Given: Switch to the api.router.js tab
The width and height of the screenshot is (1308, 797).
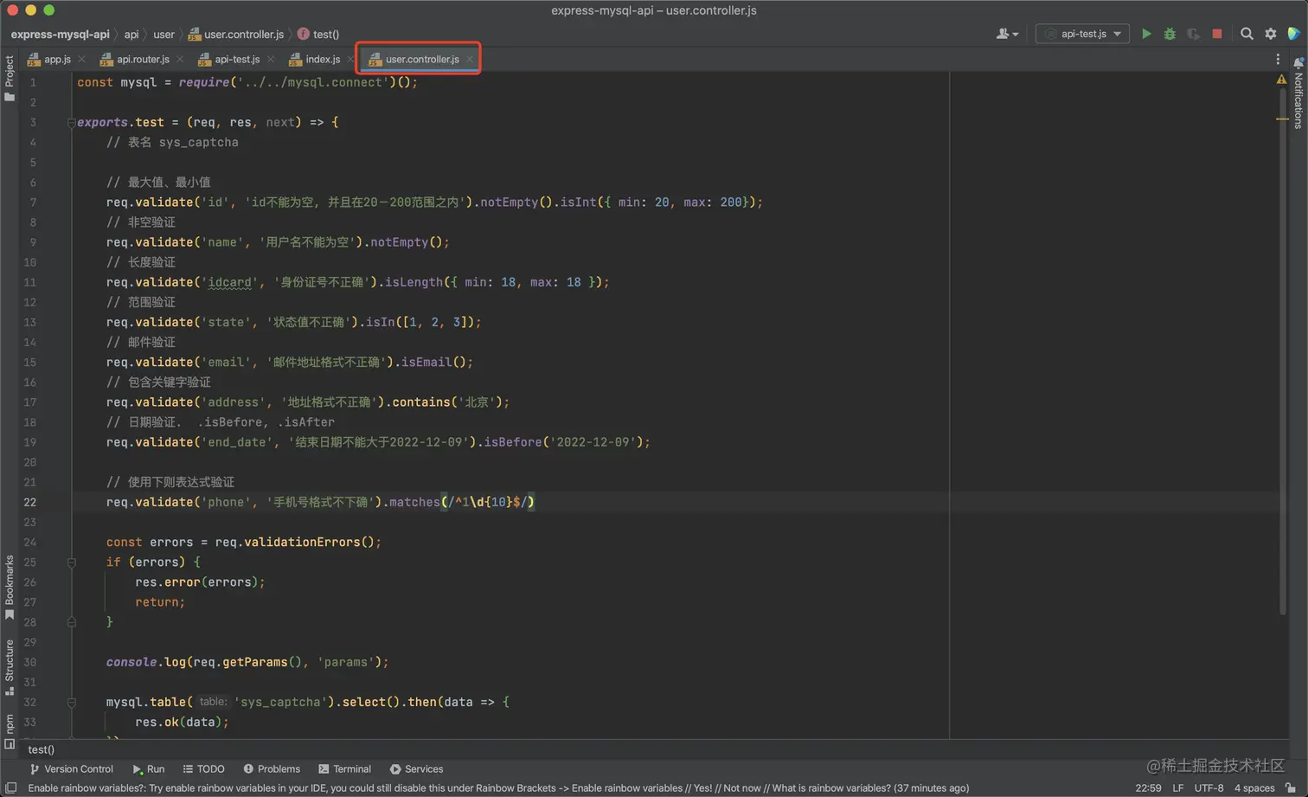Looking at the screenshot, I should 143,59.
